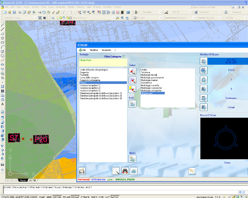Click the Save icon in AutoCAD toolbar
The height and width of the screenshot is (198, 248).
[x=14, y=12]
